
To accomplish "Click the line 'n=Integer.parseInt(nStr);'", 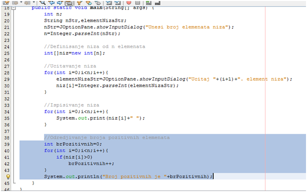I will click(82, 33).
